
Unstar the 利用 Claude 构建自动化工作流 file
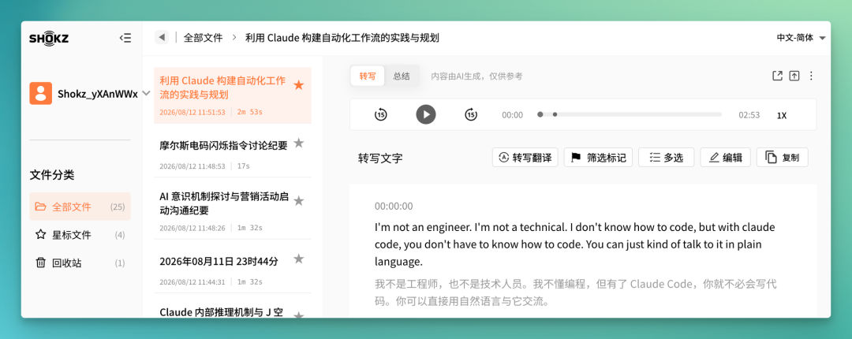pyautogui.click(x=298, y=85)
